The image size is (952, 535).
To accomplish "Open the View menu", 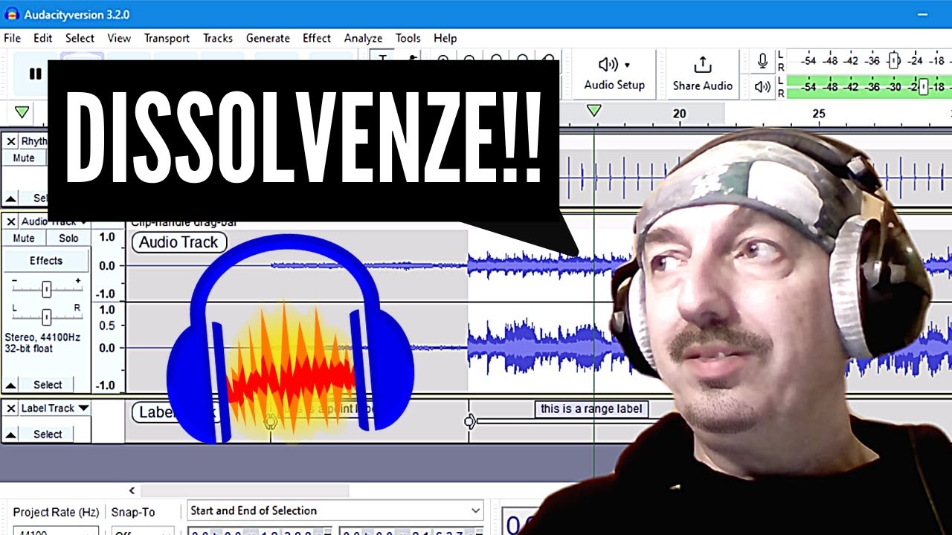I will coord(119,38).
